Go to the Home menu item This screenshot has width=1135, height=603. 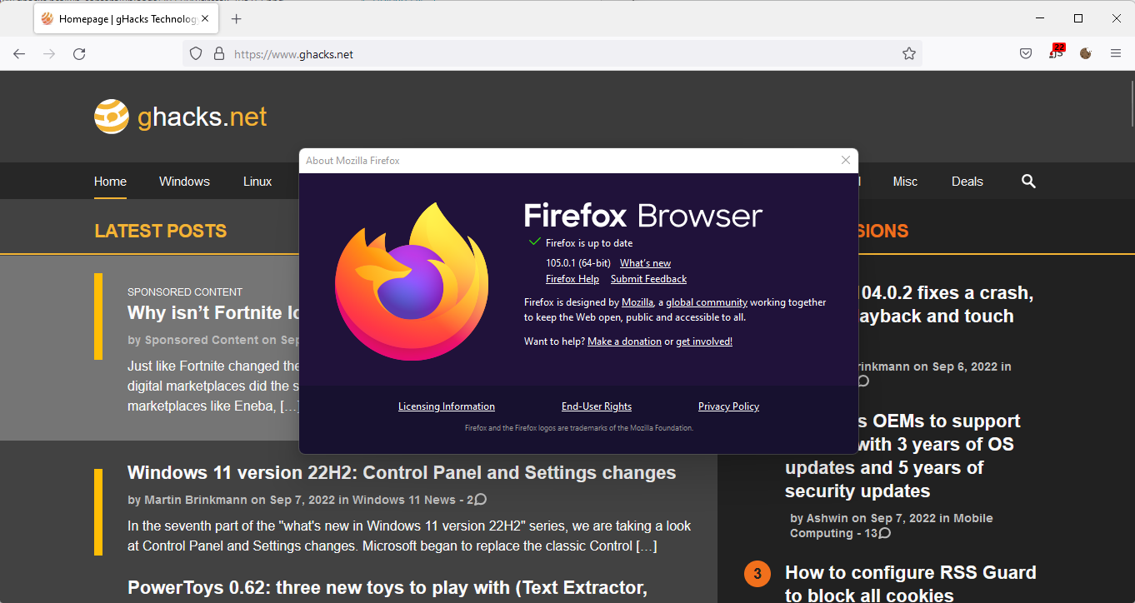pos(110,182)
